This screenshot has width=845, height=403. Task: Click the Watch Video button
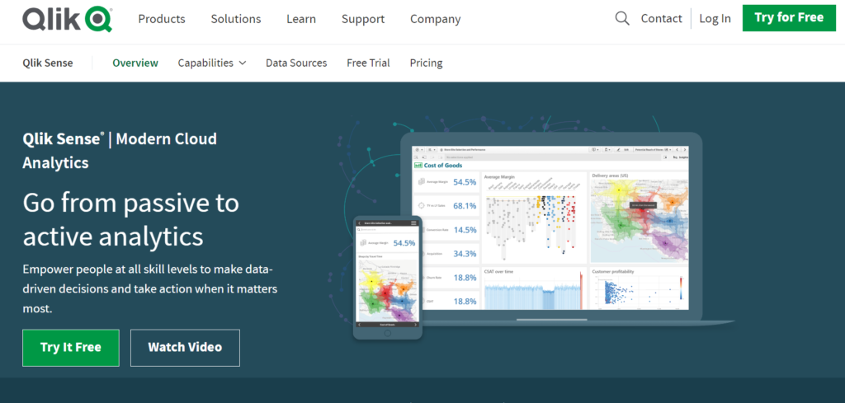[185, 348]
